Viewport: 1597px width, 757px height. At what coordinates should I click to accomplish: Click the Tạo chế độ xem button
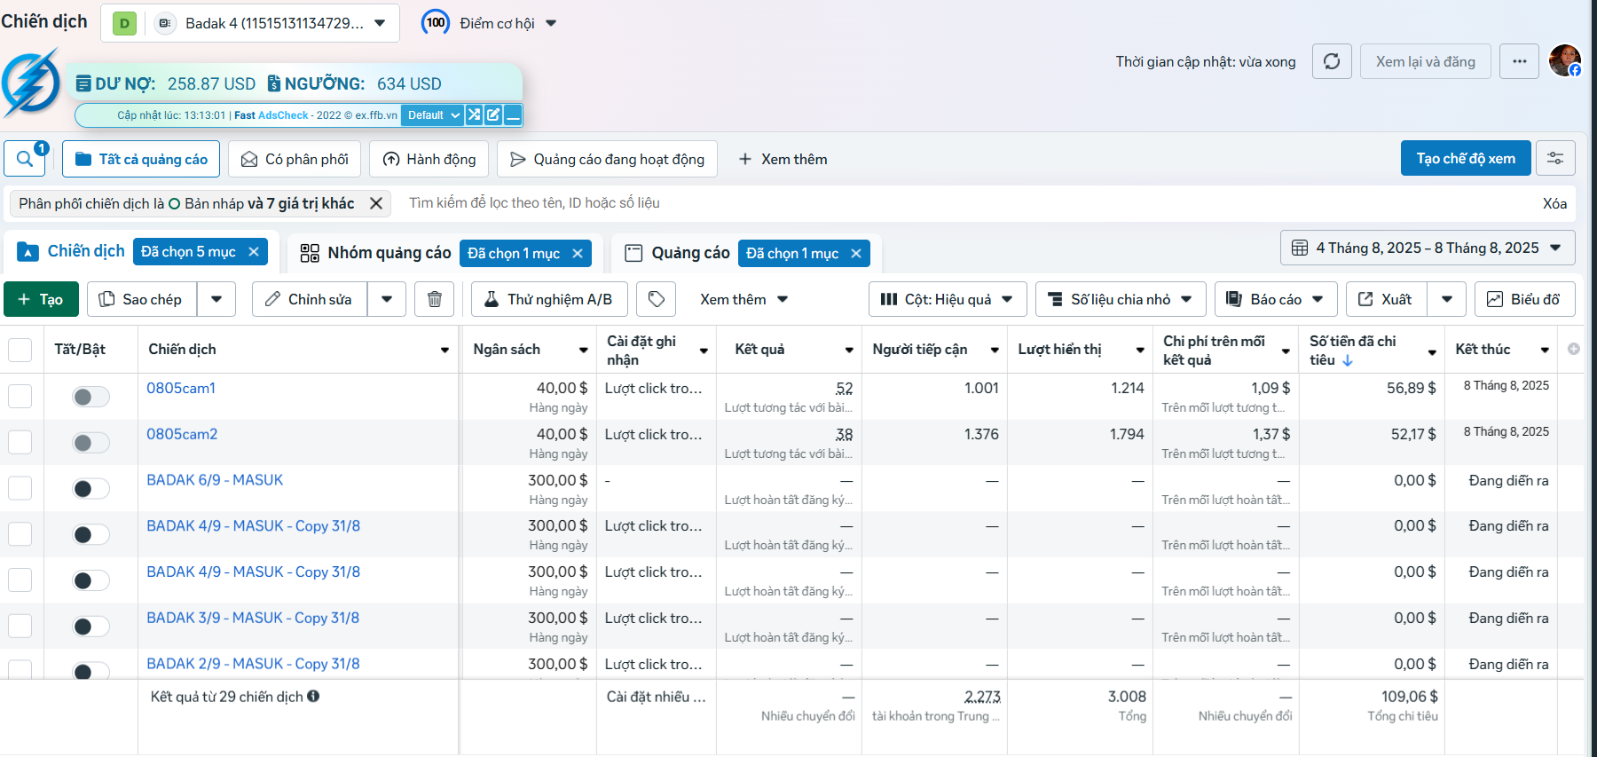click(1466, 158)
